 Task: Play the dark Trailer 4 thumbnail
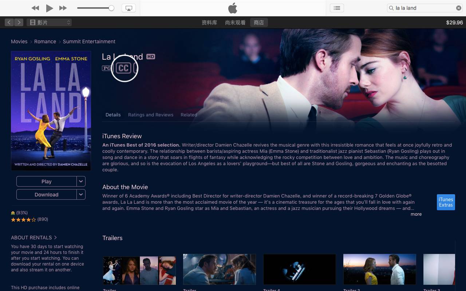click(x=300, y=269)
